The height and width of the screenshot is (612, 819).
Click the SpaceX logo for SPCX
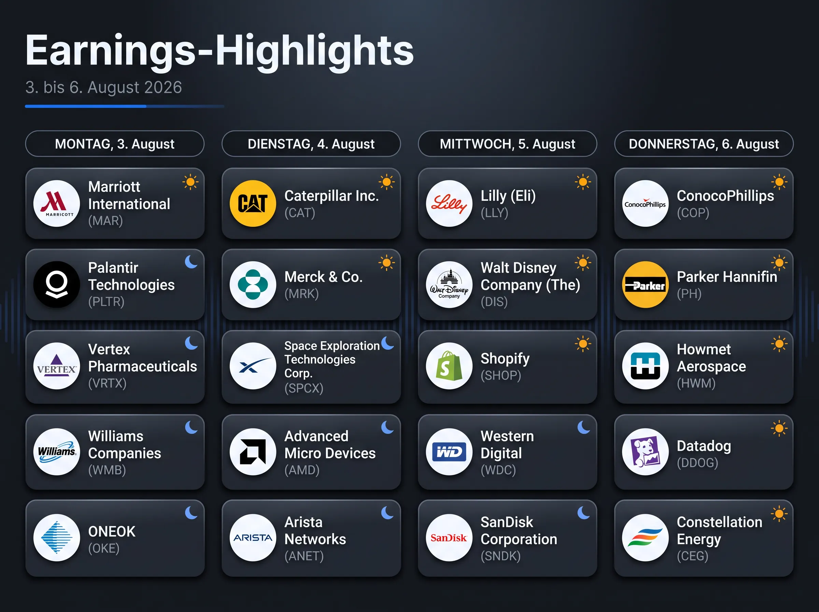pos(253,366)
